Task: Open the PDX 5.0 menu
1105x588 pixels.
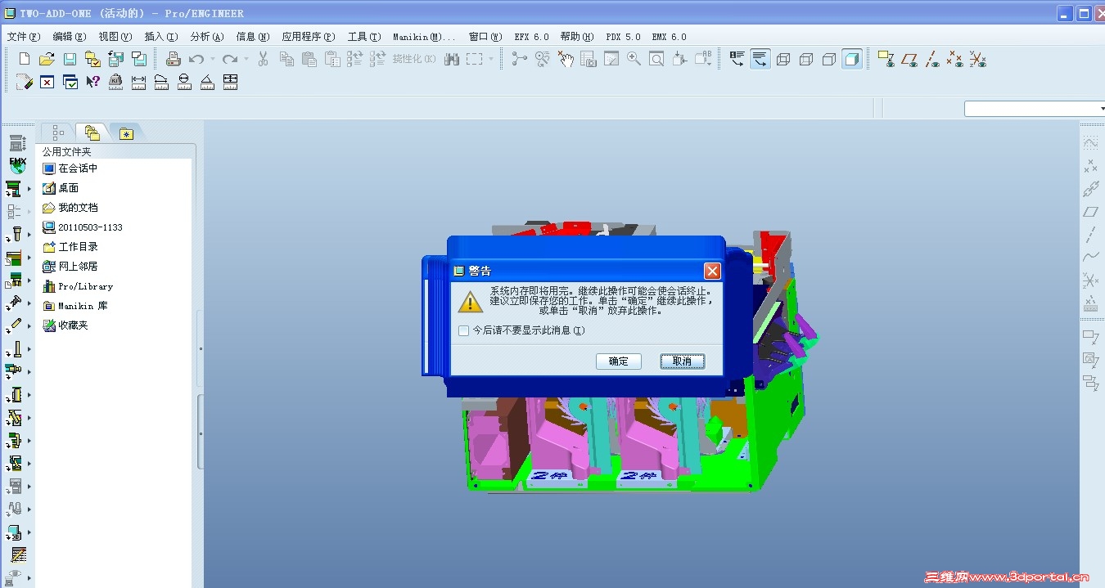Action: tap(624, 37)
